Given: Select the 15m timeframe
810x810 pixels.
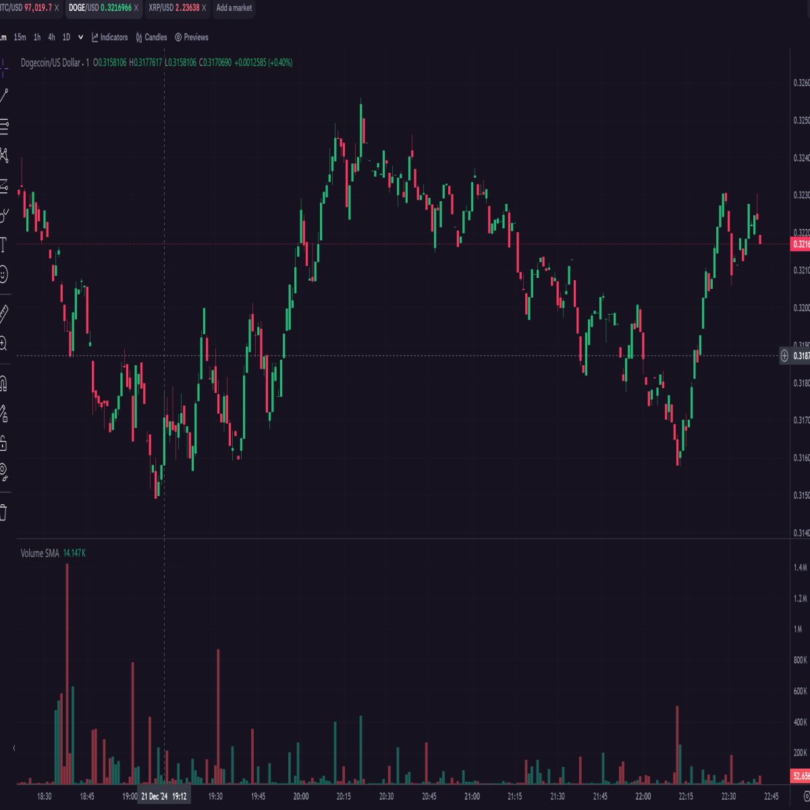Looking at the screenshot, I should (x=20, y=37).
